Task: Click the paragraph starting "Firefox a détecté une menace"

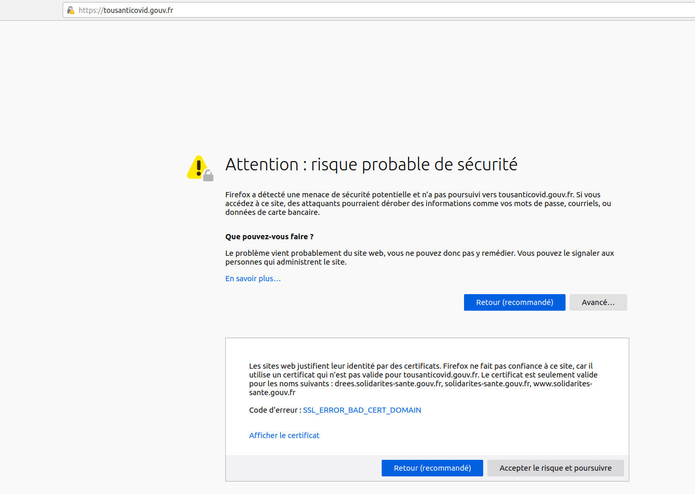Action: coord(418,204)
